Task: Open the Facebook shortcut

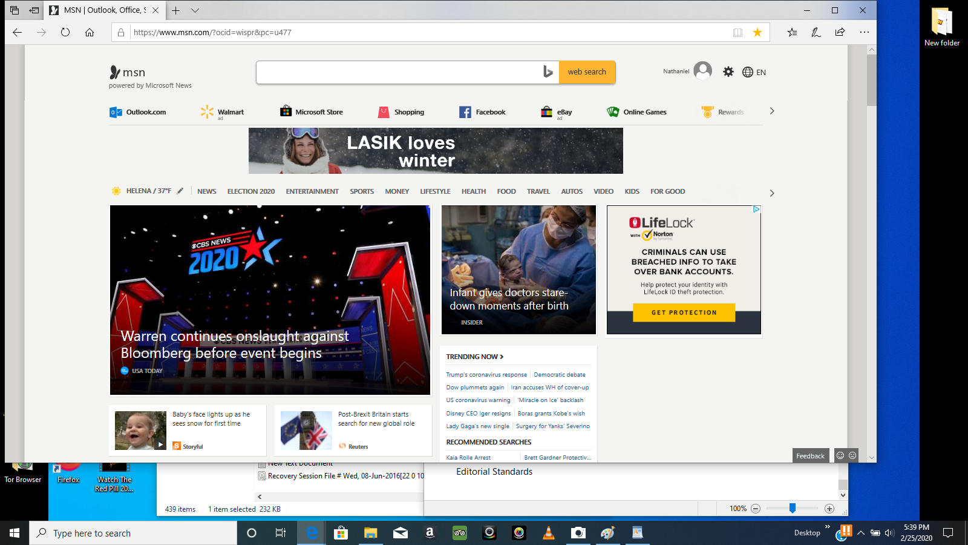Action: [482, 112]
